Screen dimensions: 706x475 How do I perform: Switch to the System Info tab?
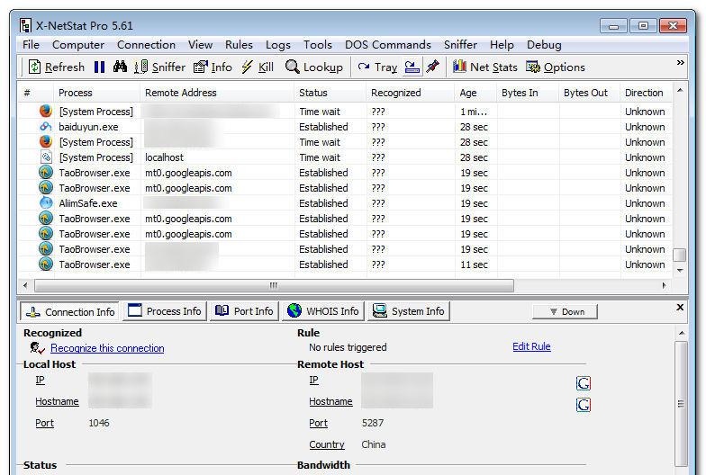coord(409,311)
